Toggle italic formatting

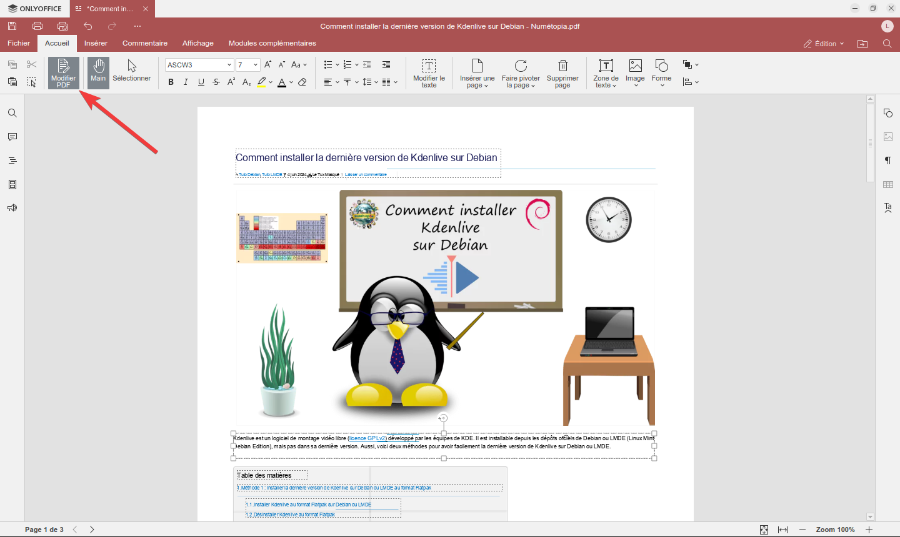(186, 82)
